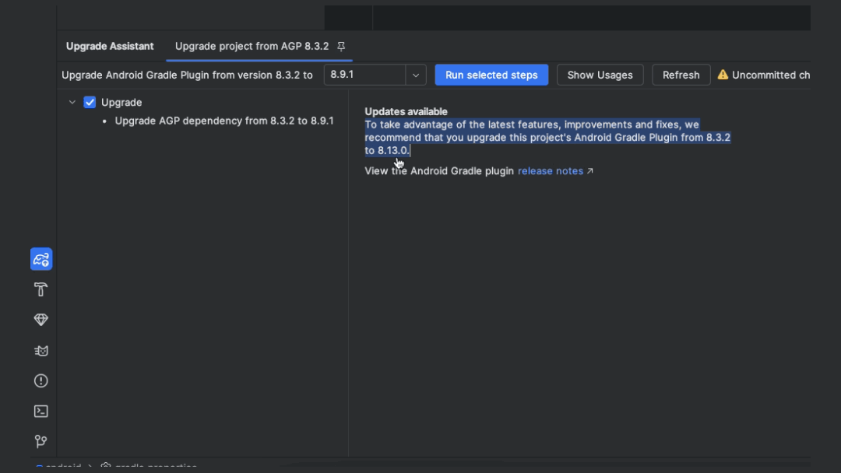Click the Uncommitted changes warning icon
The height and width of the screenshot is (473, 841).
coord(723,74)
